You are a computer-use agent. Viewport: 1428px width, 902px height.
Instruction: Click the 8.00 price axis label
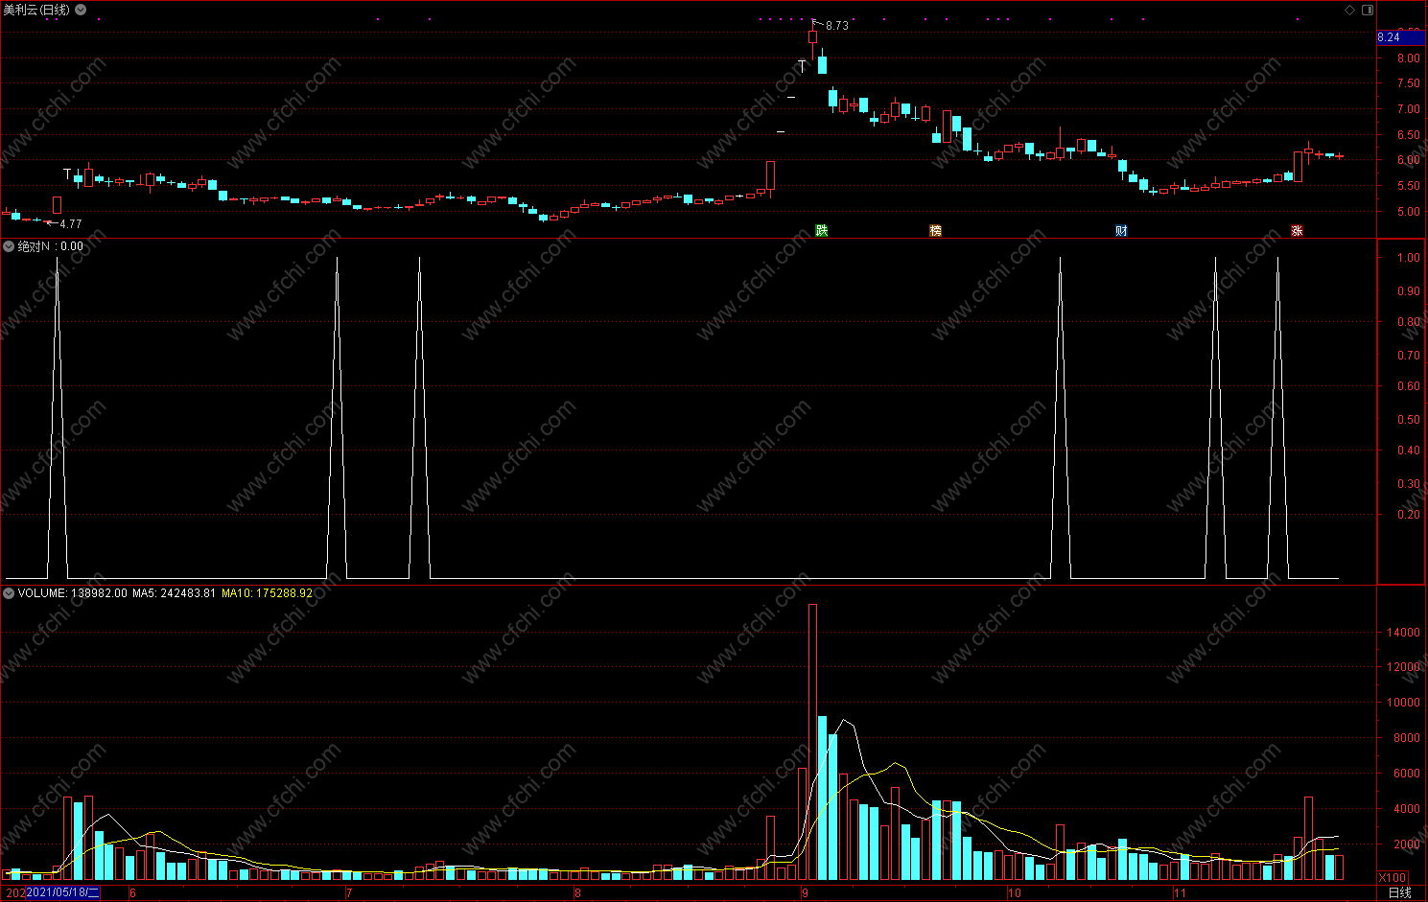pyautogui.click(x=1408, y=58)
